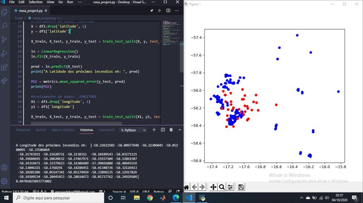Viewport: 363px width, 203px height.
Task: Open the View menu
Action: 50,2
